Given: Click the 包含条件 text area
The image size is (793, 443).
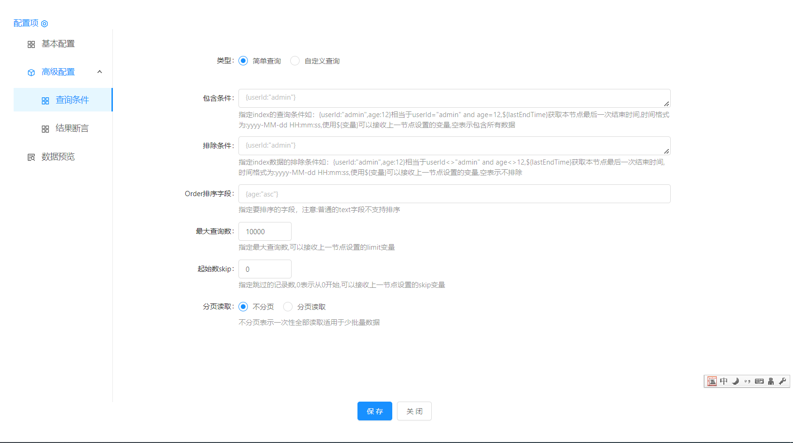Looking at the screenshot, I should (x=454, y=98).
